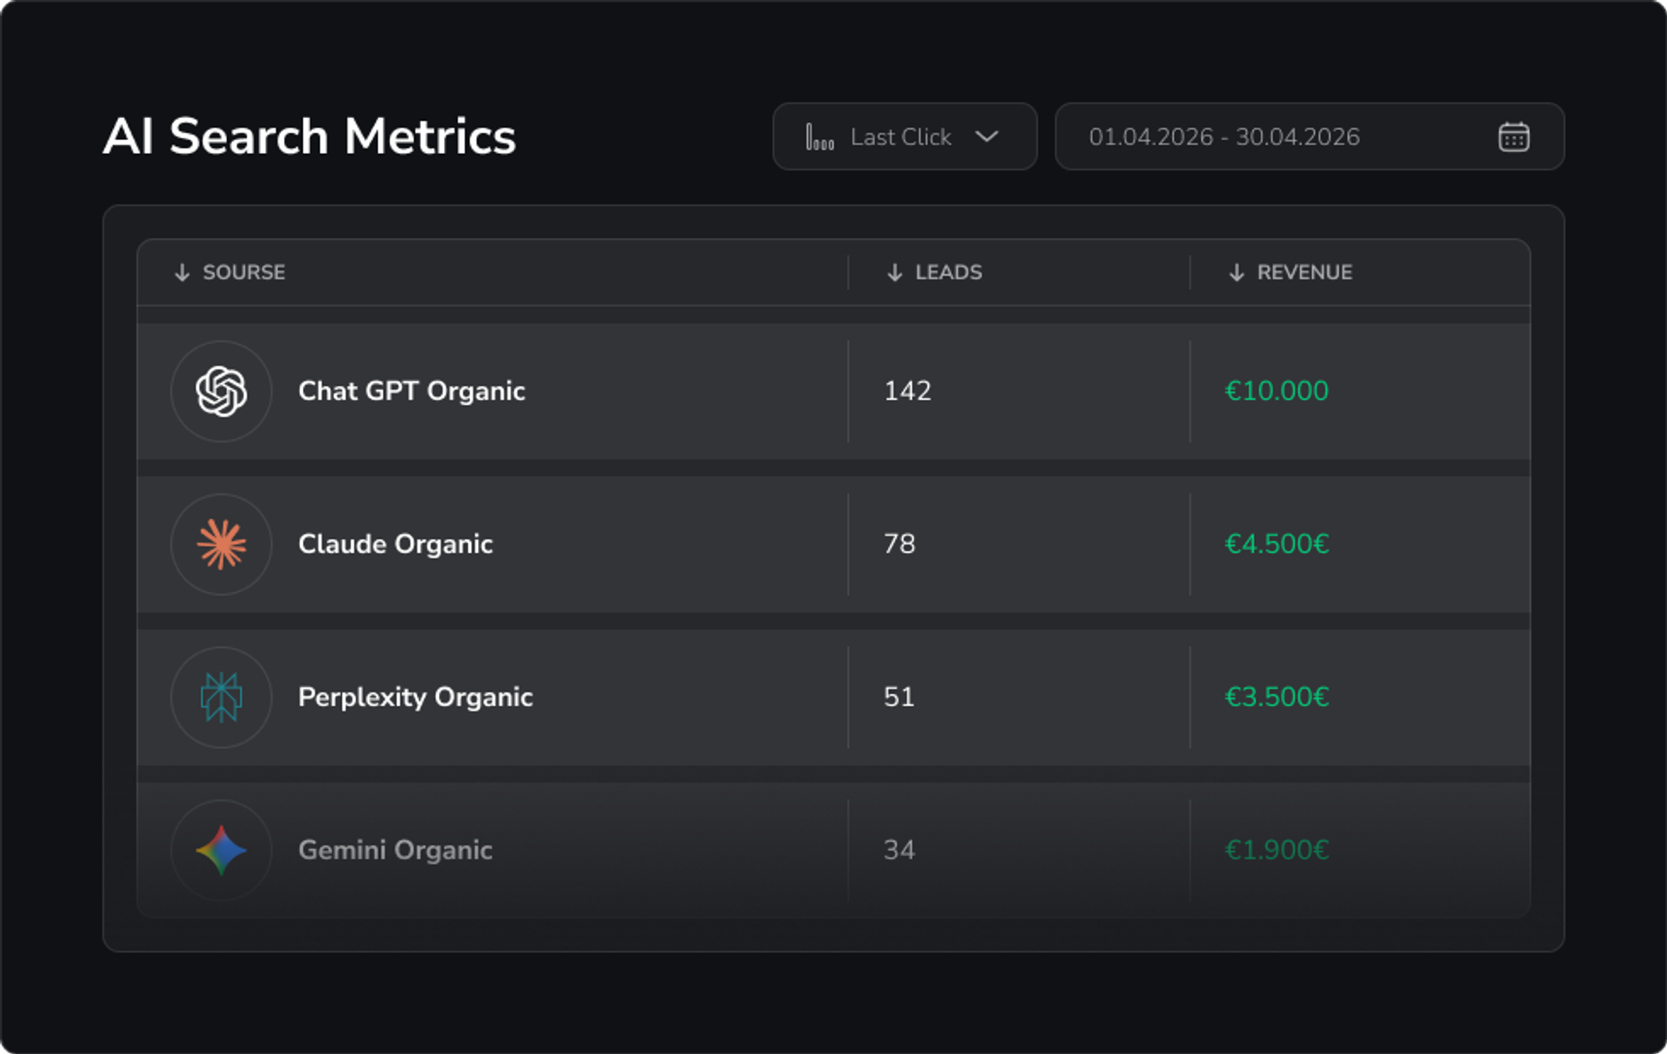Click the REVENUE column header label

[x=1304, y=272]
